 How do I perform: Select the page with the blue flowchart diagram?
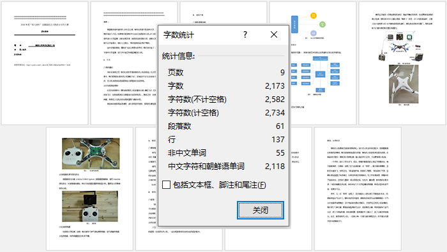pos(322,63)
